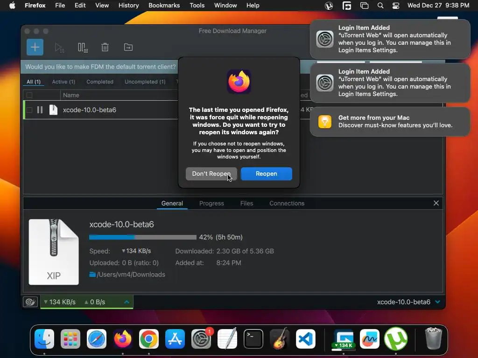The width and height of the screenshot is (478, 358).
Task: Pause the xcode-10.0-beta6 download
Action: [40, 110]
